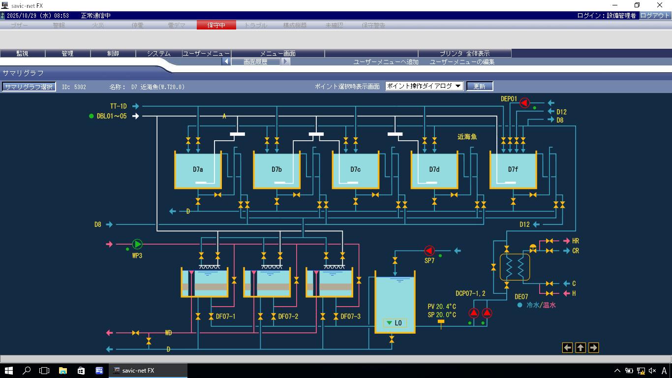Go to next page with right arrow
Viewport: 672px width, 378px height.
593,348
